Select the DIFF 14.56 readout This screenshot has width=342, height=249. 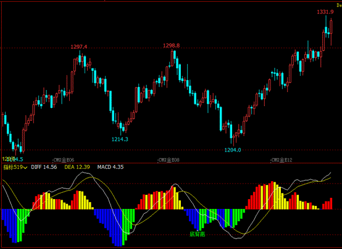coord(44,167)
